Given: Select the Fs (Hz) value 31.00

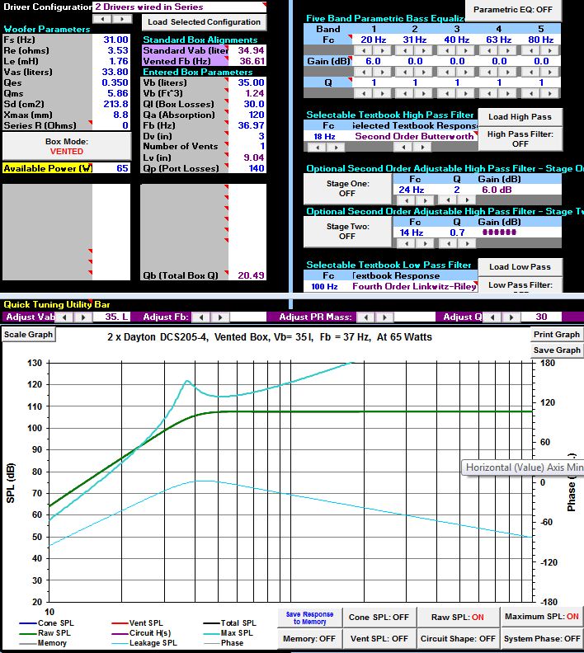Looking at the screenshot, I should [x=111, y=40].
